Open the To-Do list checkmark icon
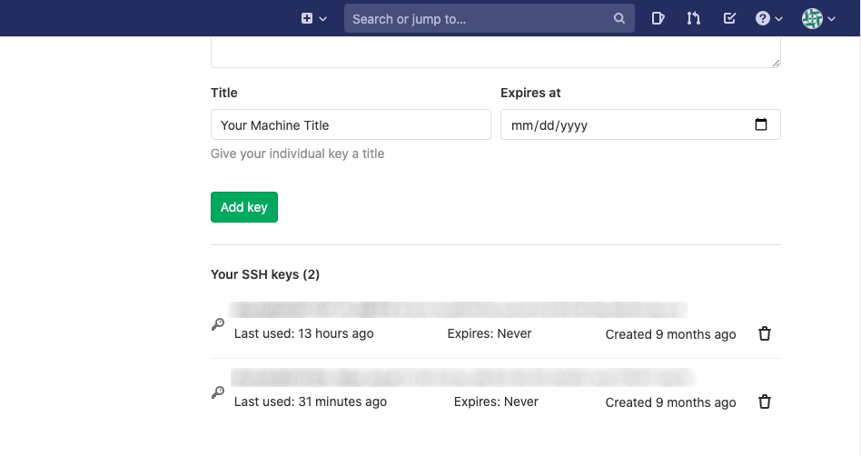 [729, 18]
